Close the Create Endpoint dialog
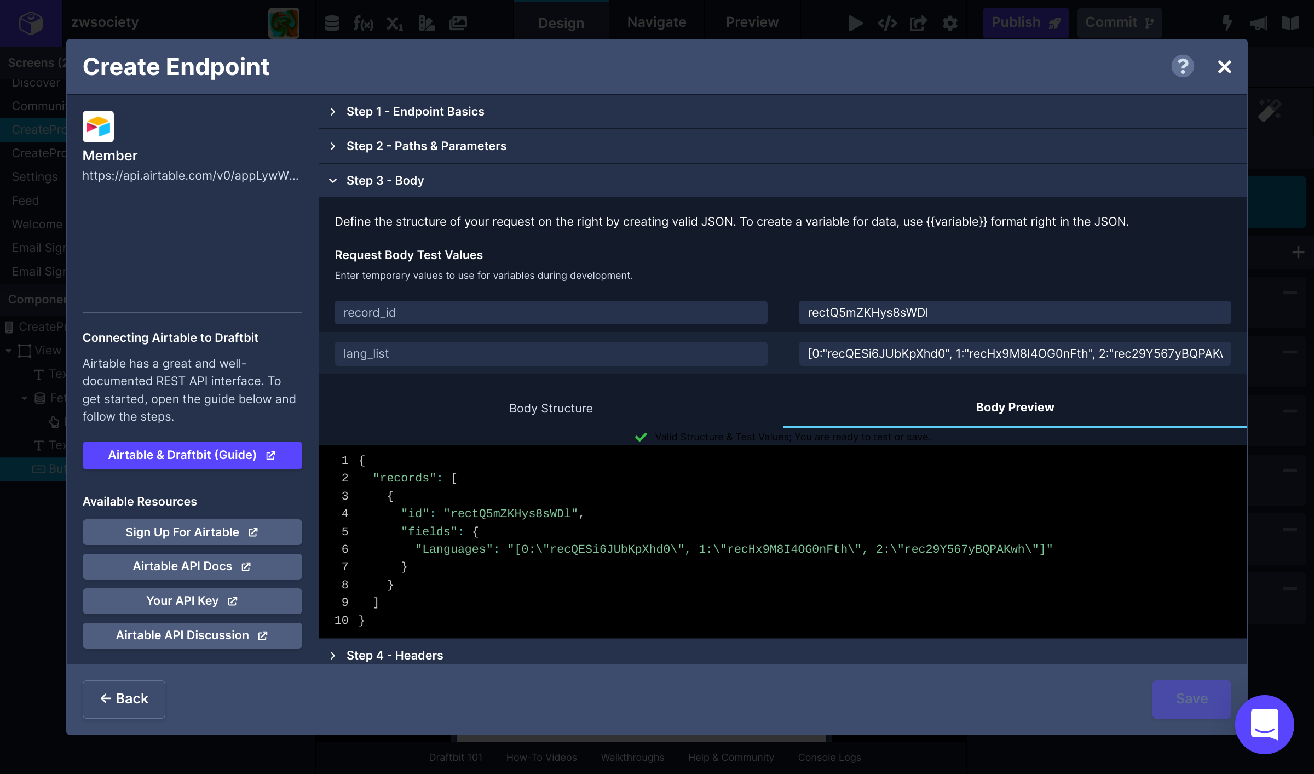 tap(1225, 67)
